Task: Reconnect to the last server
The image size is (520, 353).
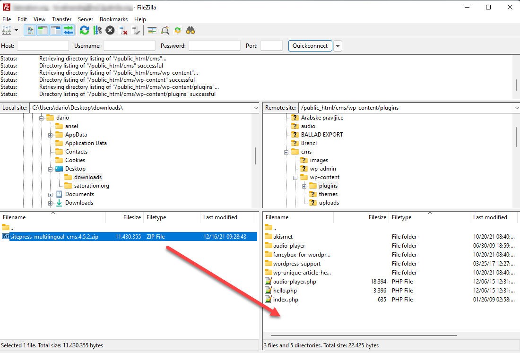Action: 136,31
